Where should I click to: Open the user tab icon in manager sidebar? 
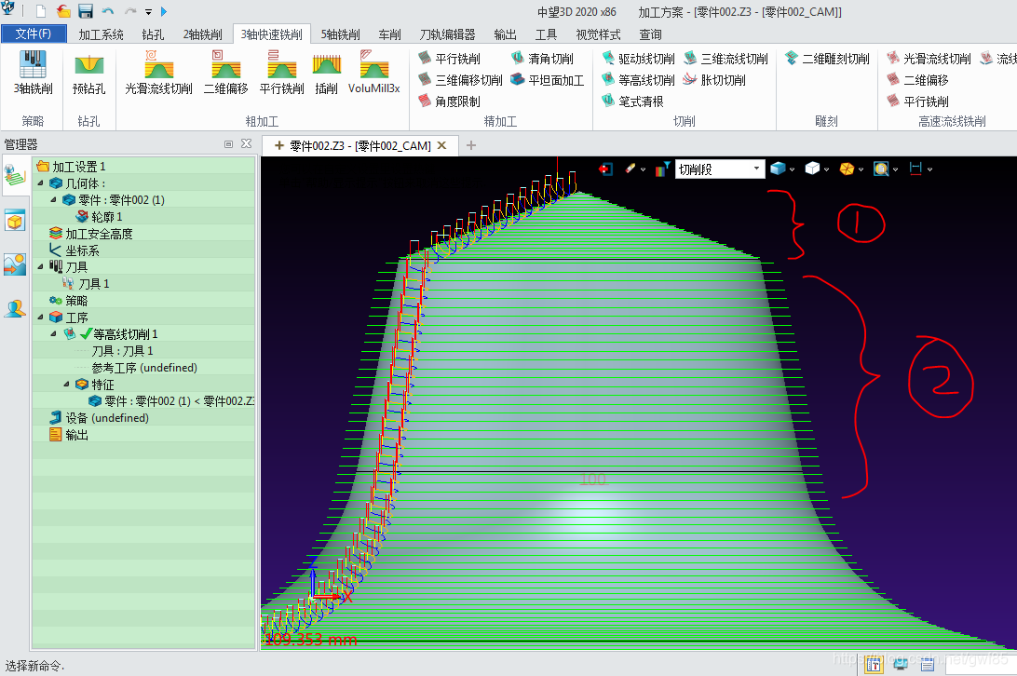(15, 308)
